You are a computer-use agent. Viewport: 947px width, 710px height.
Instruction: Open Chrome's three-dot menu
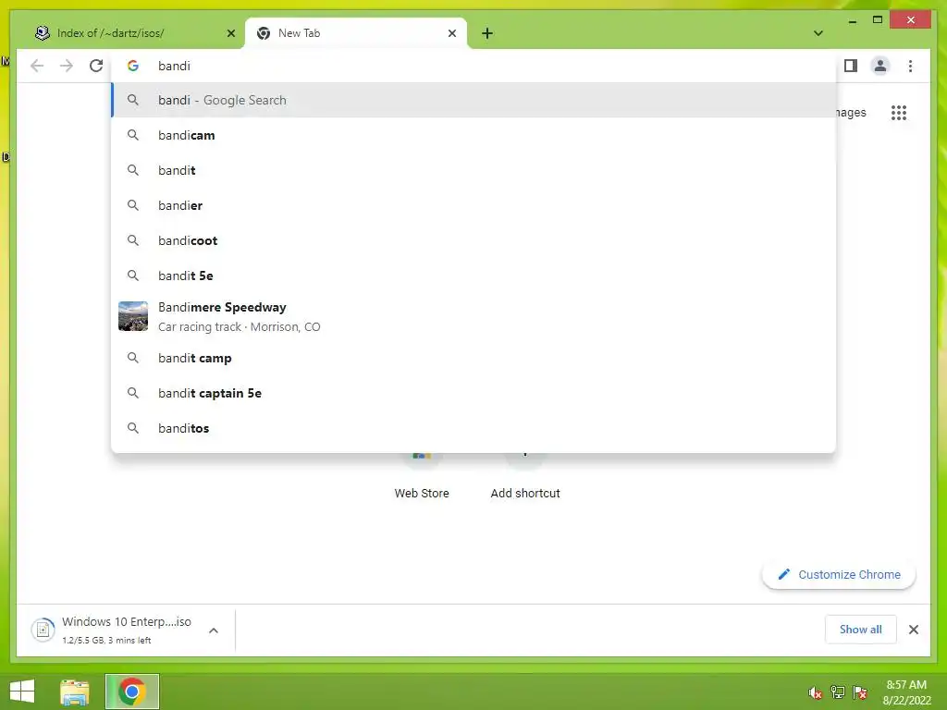click(910, 66)
